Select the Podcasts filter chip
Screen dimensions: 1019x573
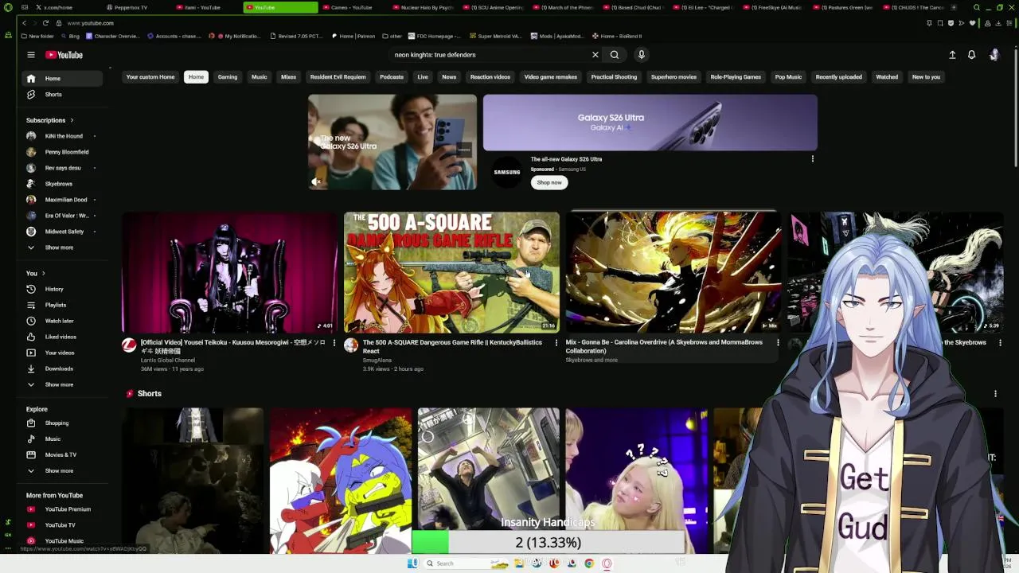point(392,77)
